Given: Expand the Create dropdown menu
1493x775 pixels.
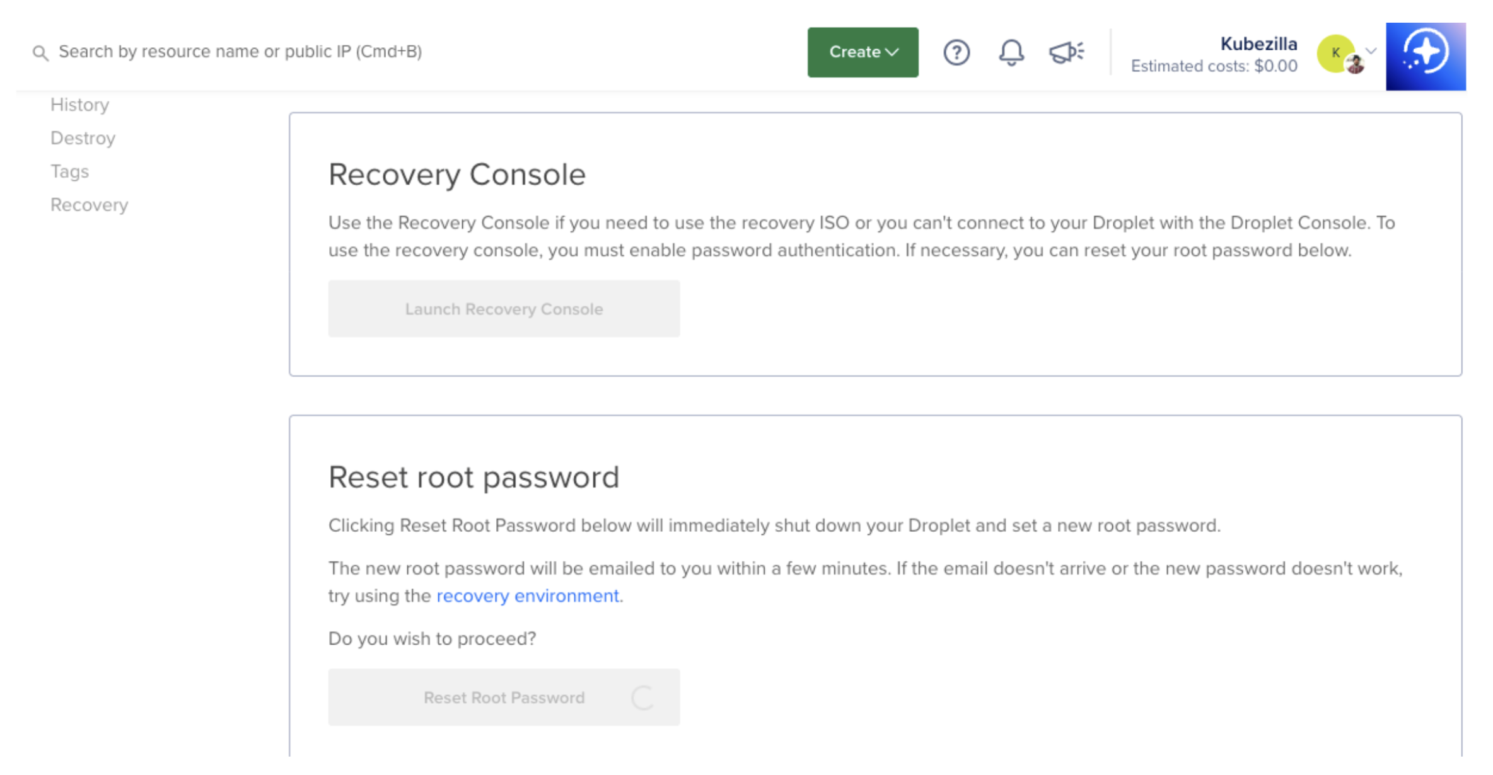Looking at the screenshot, I should pyautogui.click(x=863, y=52).
